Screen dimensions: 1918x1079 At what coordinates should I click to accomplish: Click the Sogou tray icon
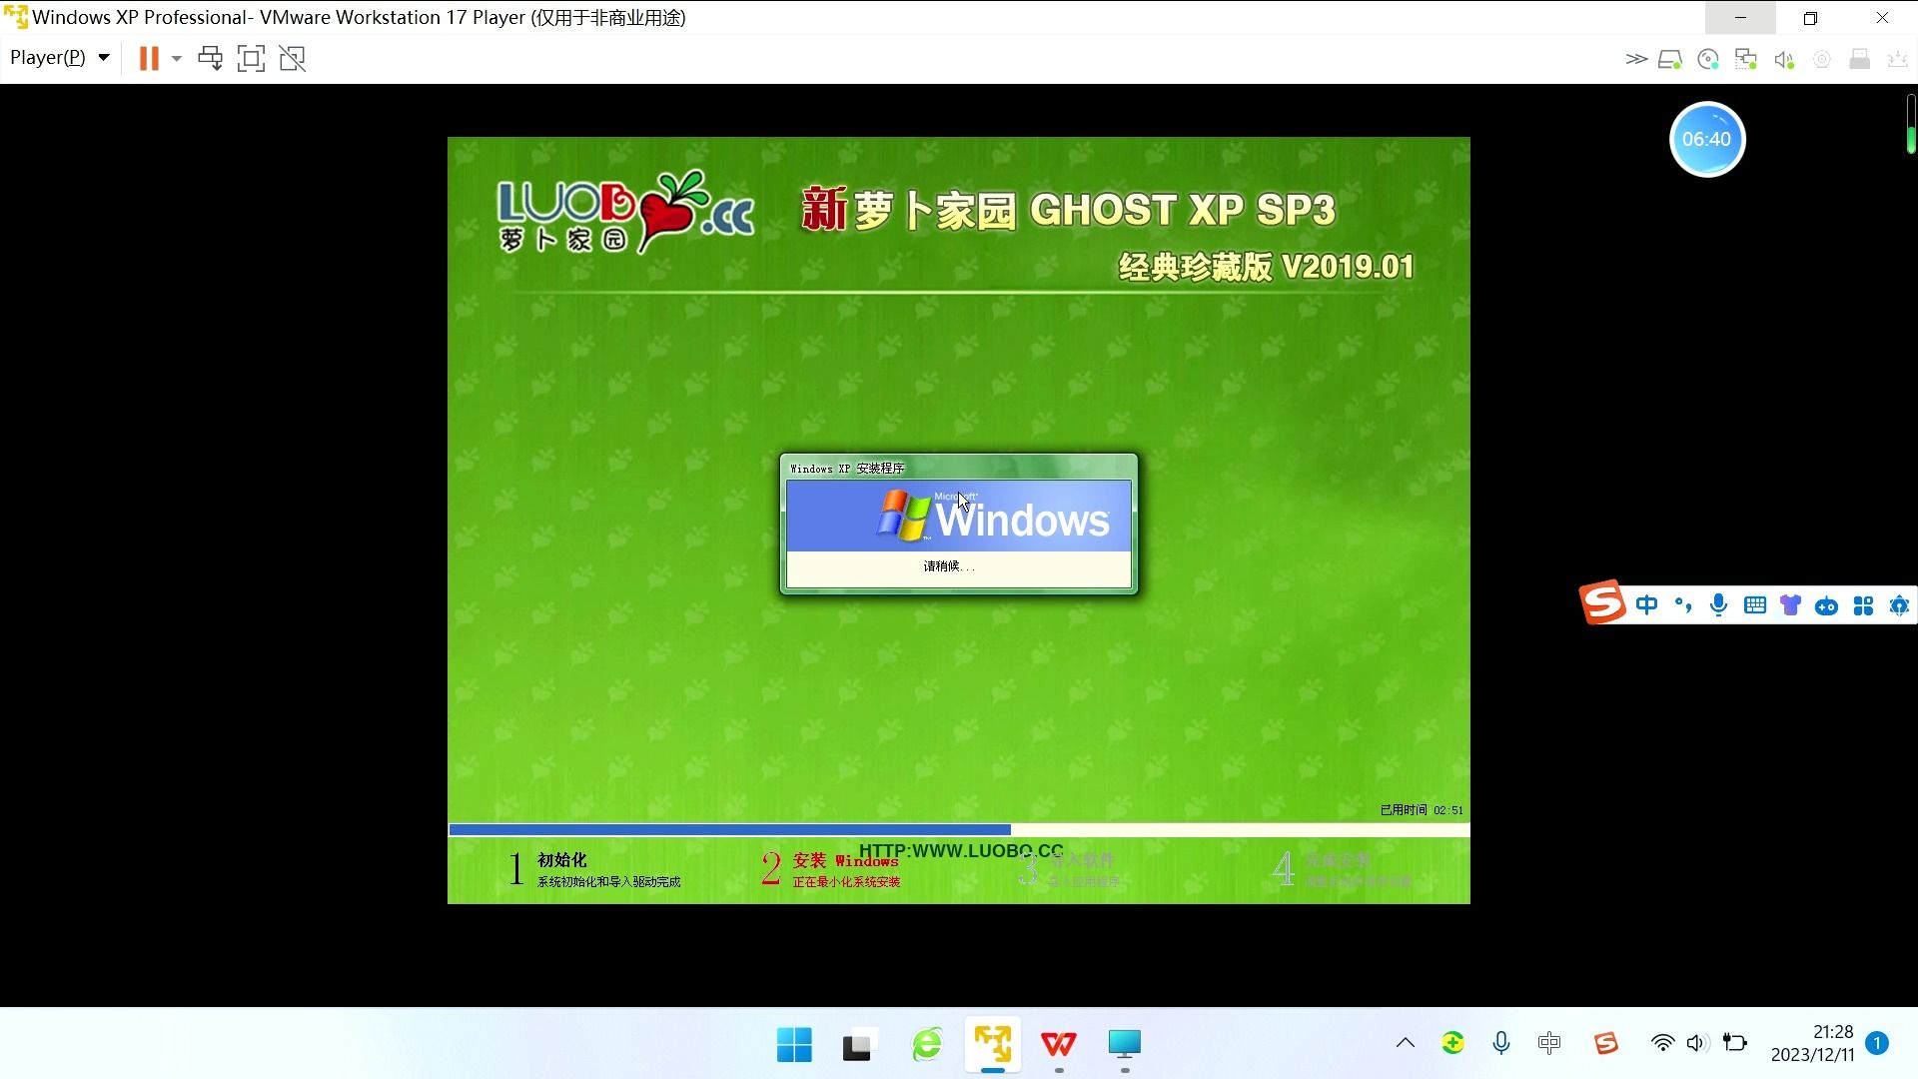coord(1605,1043)
